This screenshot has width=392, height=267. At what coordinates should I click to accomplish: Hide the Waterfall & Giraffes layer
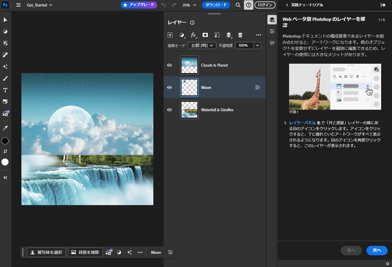(169, 110)
